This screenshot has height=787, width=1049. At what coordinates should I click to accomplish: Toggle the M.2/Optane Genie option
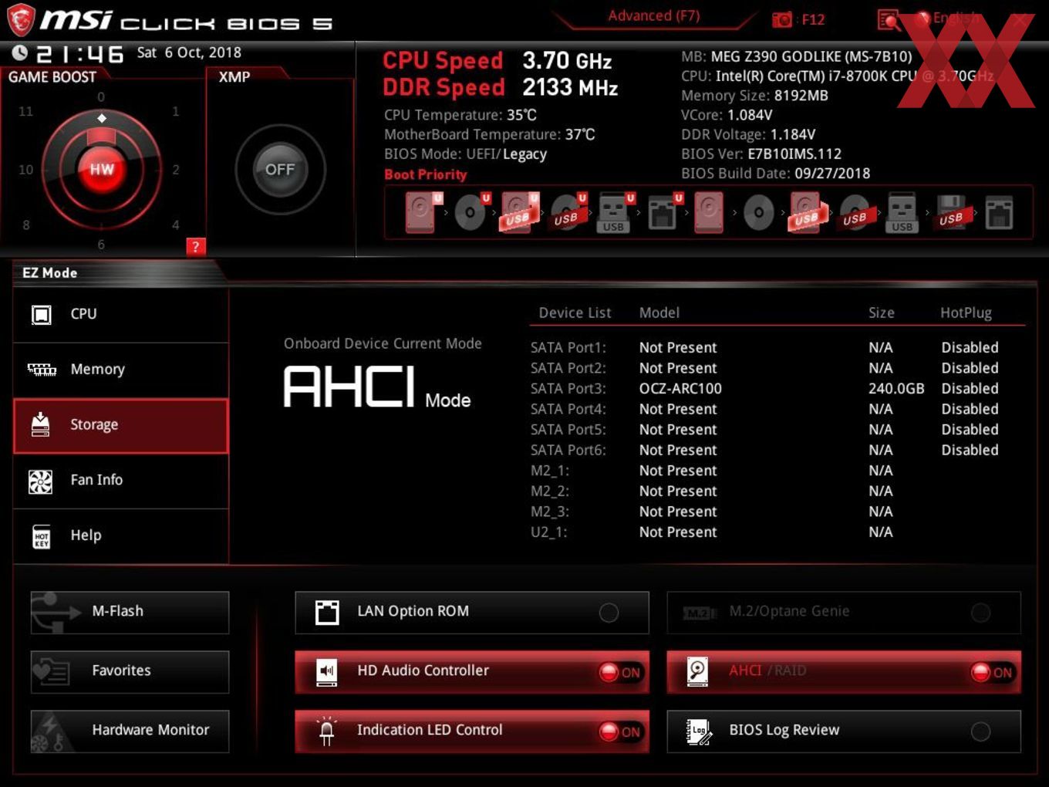coord(844,613)
